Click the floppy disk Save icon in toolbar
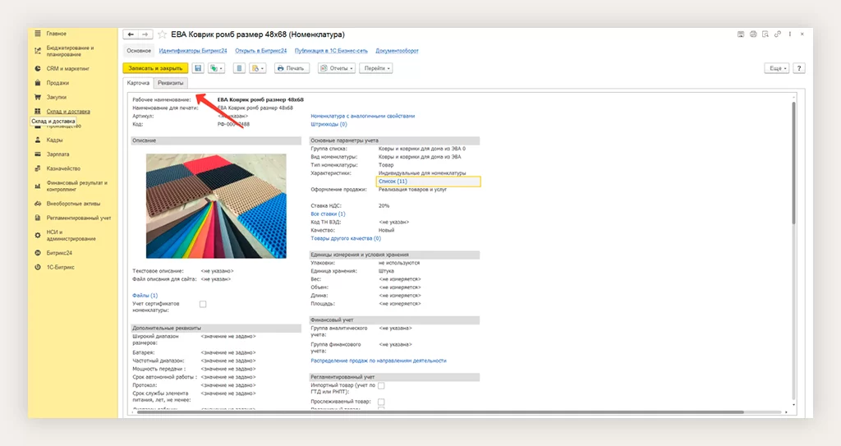Viewport: 841px width, 446px height. pos(198,68)
